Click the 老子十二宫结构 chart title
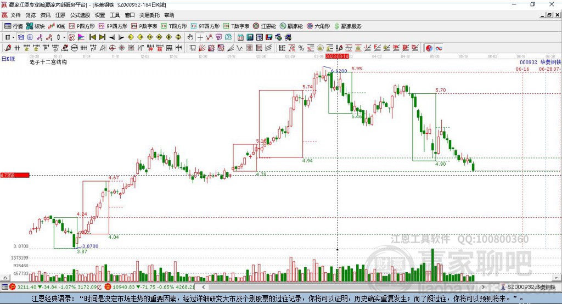 pos(48,62)
